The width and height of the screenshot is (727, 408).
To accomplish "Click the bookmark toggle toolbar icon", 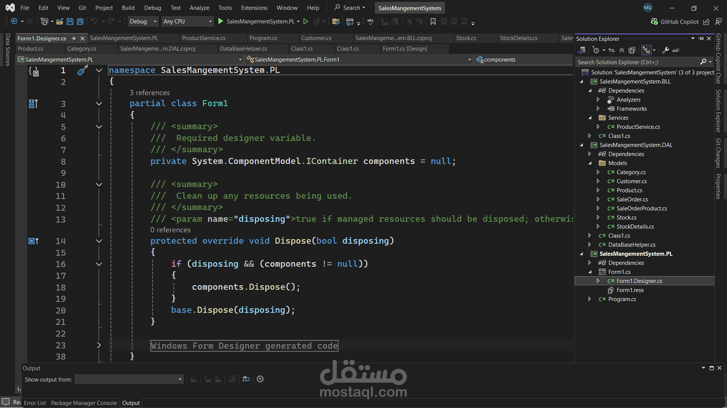I will tap(433, 22).
